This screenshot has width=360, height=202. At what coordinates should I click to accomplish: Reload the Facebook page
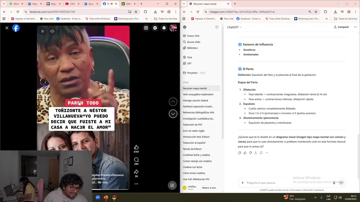click(x=18, y=12)
